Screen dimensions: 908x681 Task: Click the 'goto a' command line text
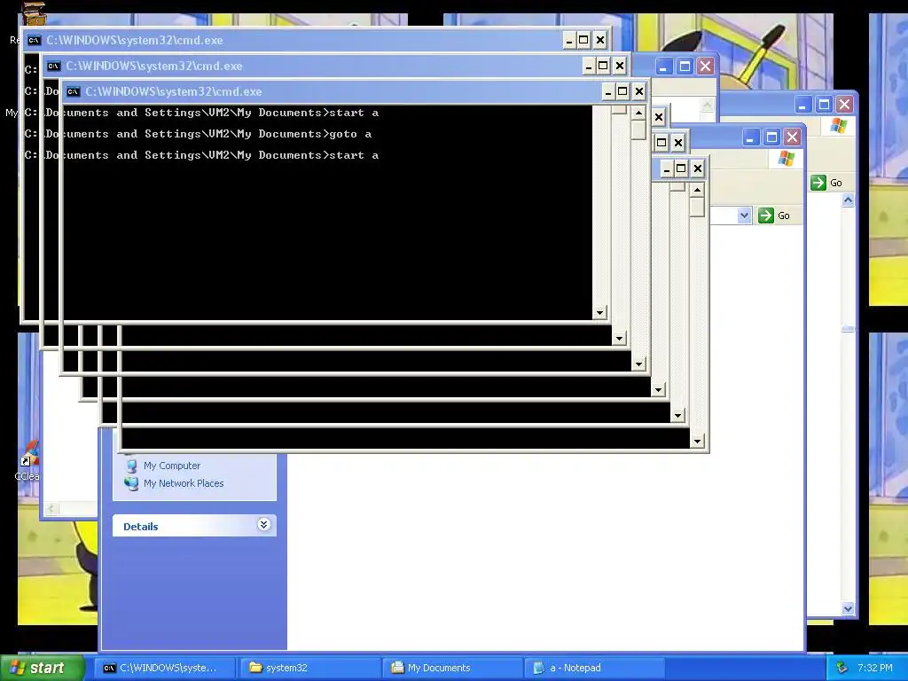coord(350,134)
